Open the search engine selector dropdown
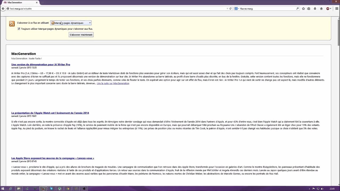Image resolution: width=340 pixels, height=191 pixels. tap(236, 8)
